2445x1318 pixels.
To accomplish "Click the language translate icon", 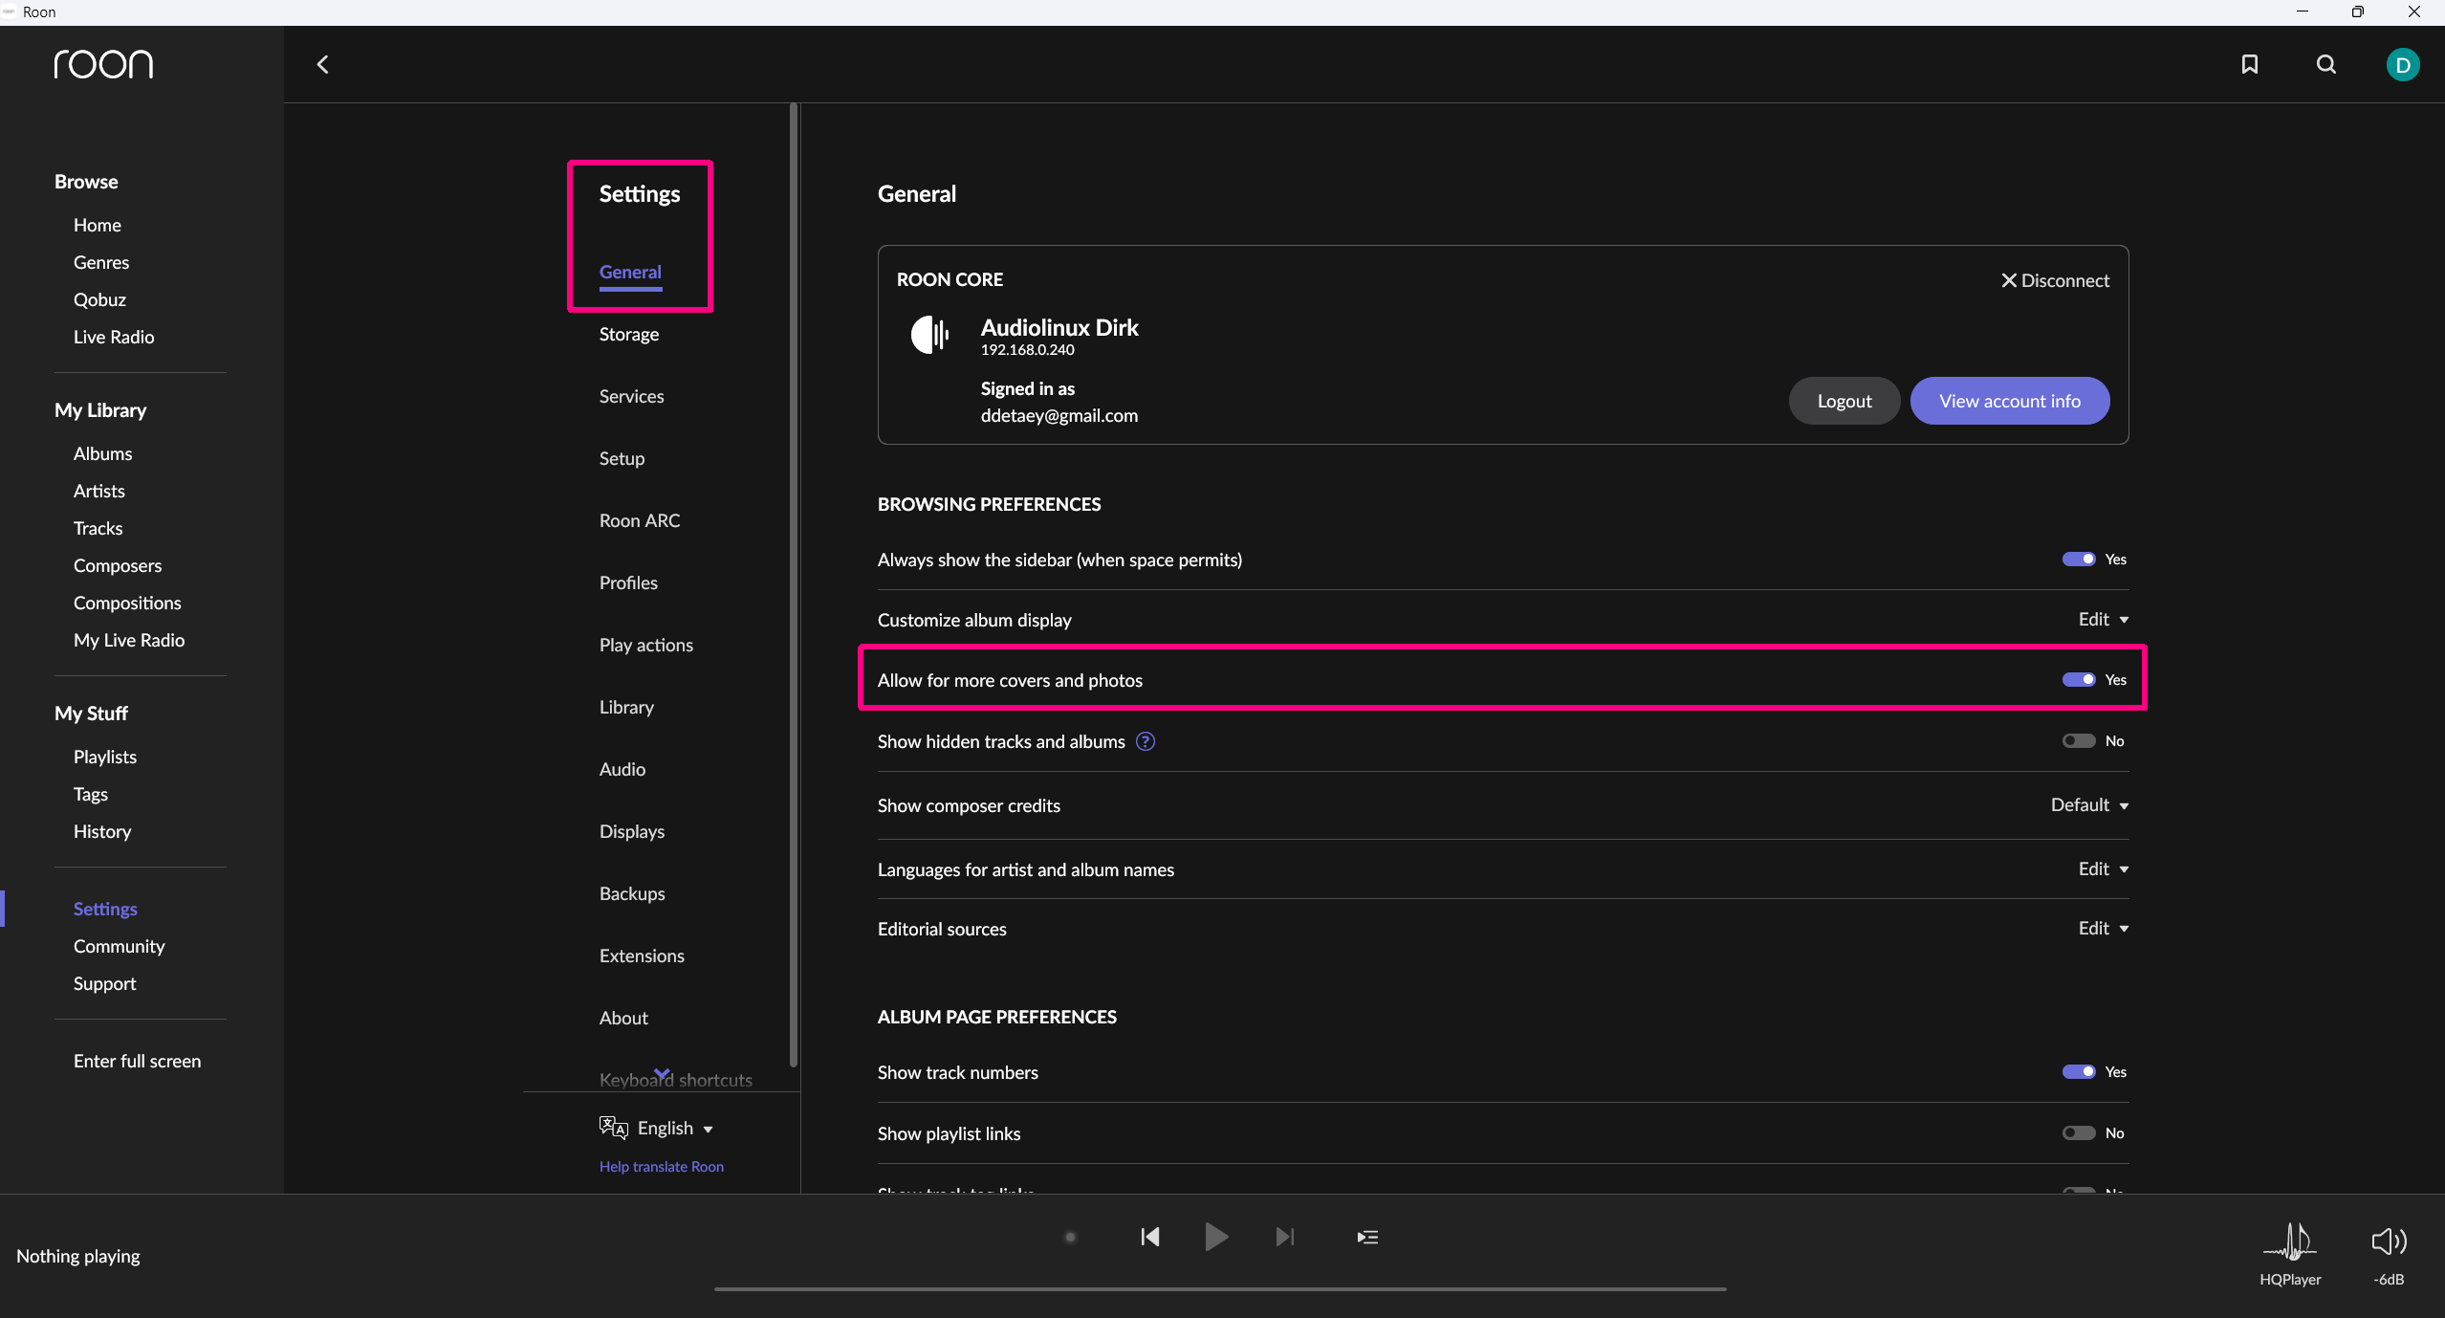I will pyautogui.click(x=613, y=1128).
